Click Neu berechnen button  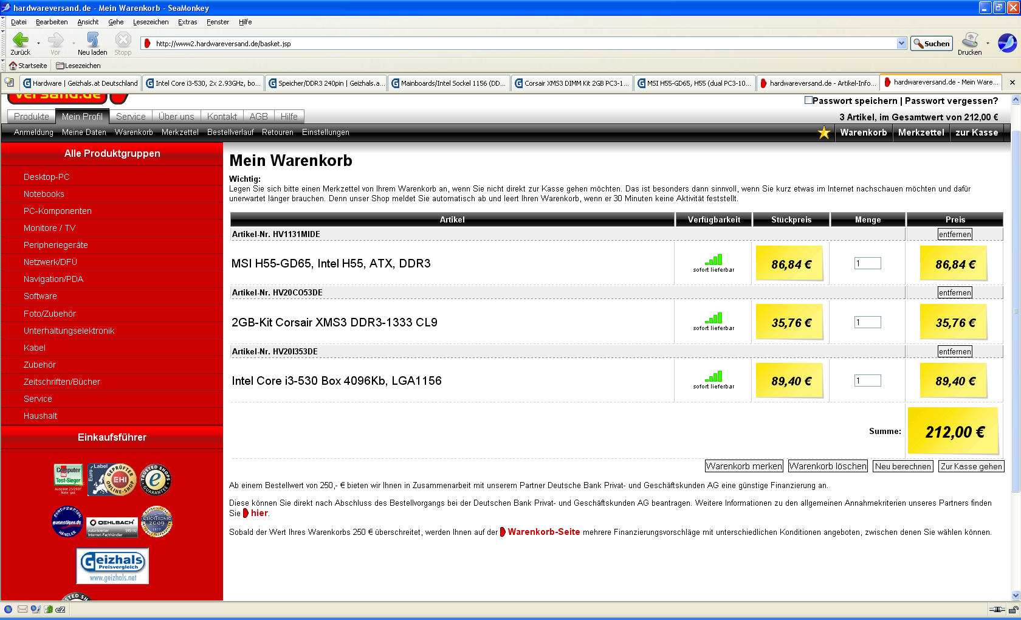click(x=903, y=466)
